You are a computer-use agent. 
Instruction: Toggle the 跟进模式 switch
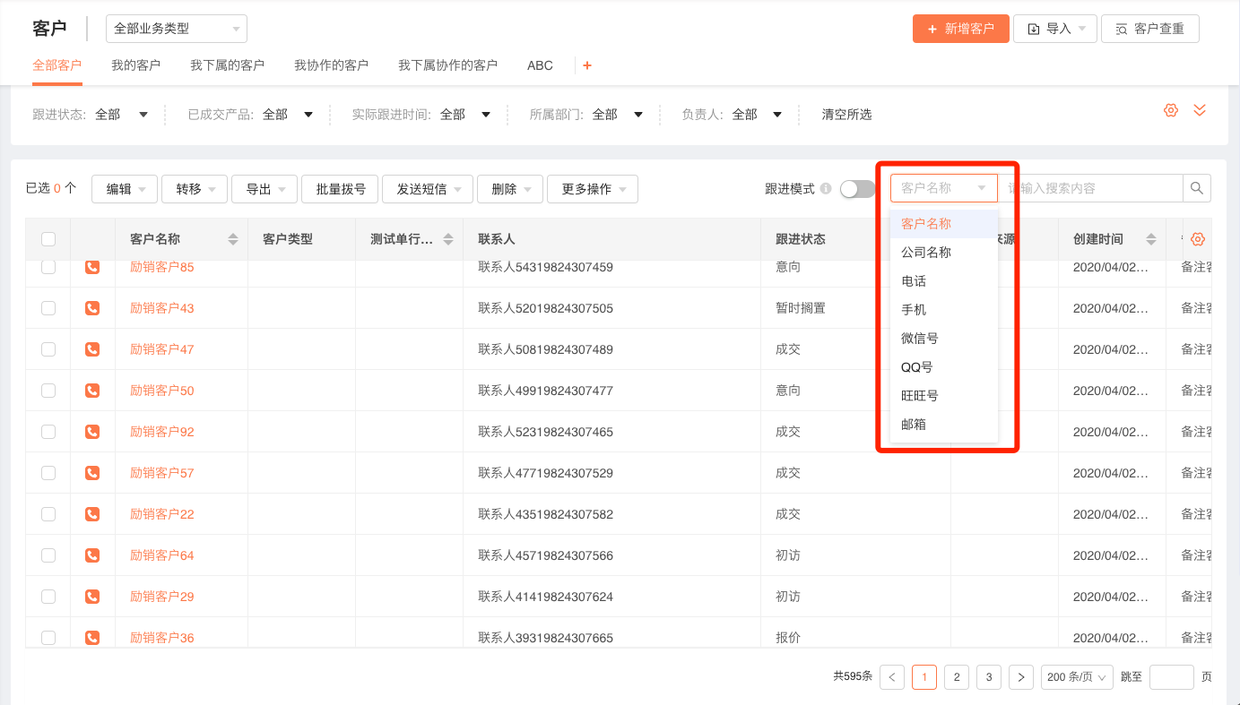click(x=857, y=189)
